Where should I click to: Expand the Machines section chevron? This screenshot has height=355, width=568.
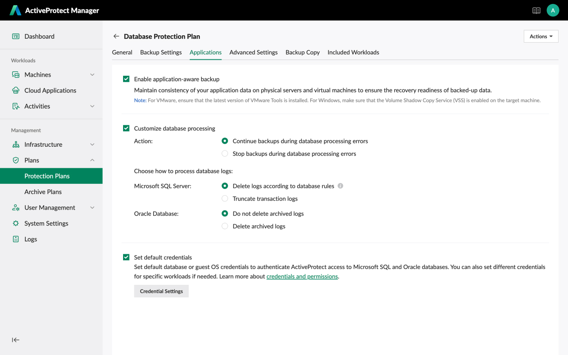tap(92, 75)
